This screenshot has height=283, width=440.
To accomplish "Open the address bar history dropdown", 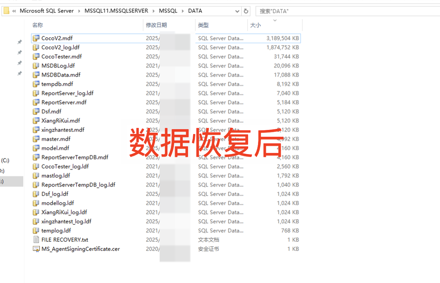I will coord(237,11).
